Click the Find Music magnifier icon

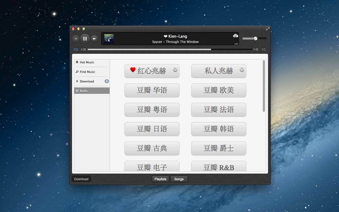point(77,72)
